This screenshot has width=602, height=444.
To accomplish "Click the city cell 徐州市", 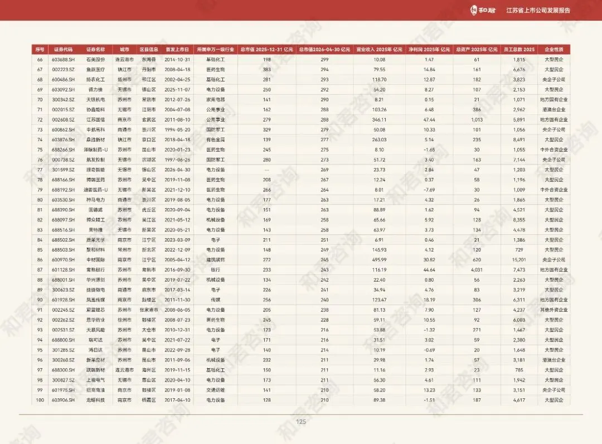I will coord(124,320).
